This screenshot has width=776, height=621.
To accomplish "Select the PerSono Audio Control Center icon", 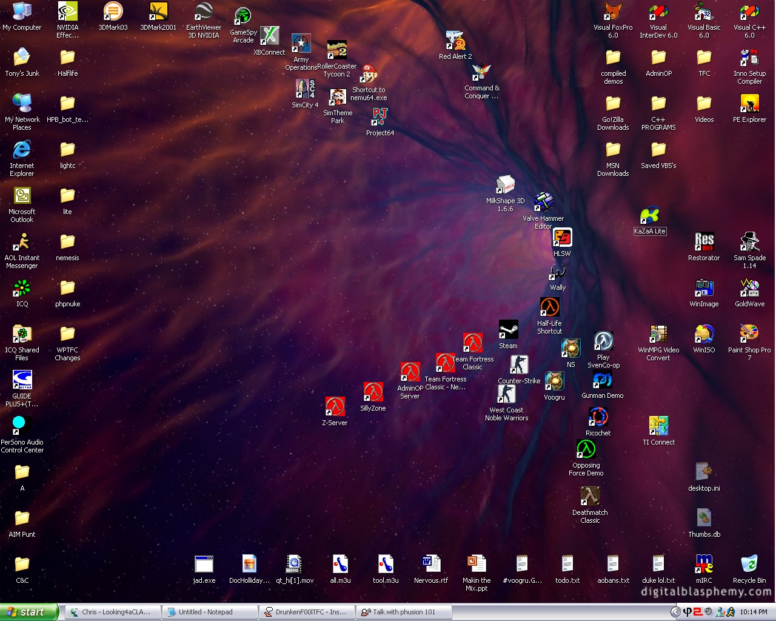I will 22,435.
